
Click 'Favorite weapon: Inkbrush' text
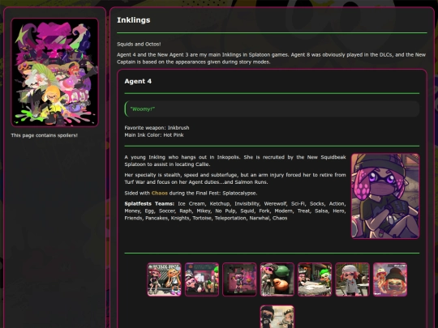point(157,128)
